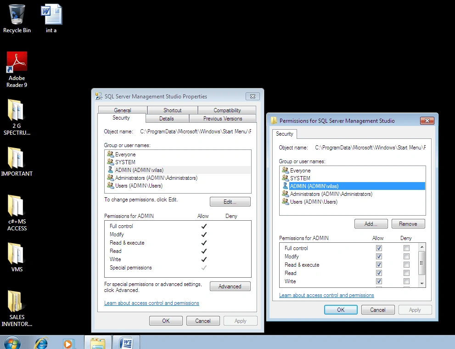
Task: Remove the selected ADMIN user
Action: pos(408,224)
